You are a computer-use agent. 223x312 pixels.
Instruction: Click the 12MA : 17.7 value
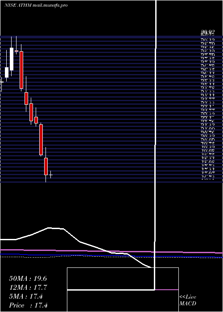(x=28, y=287)
